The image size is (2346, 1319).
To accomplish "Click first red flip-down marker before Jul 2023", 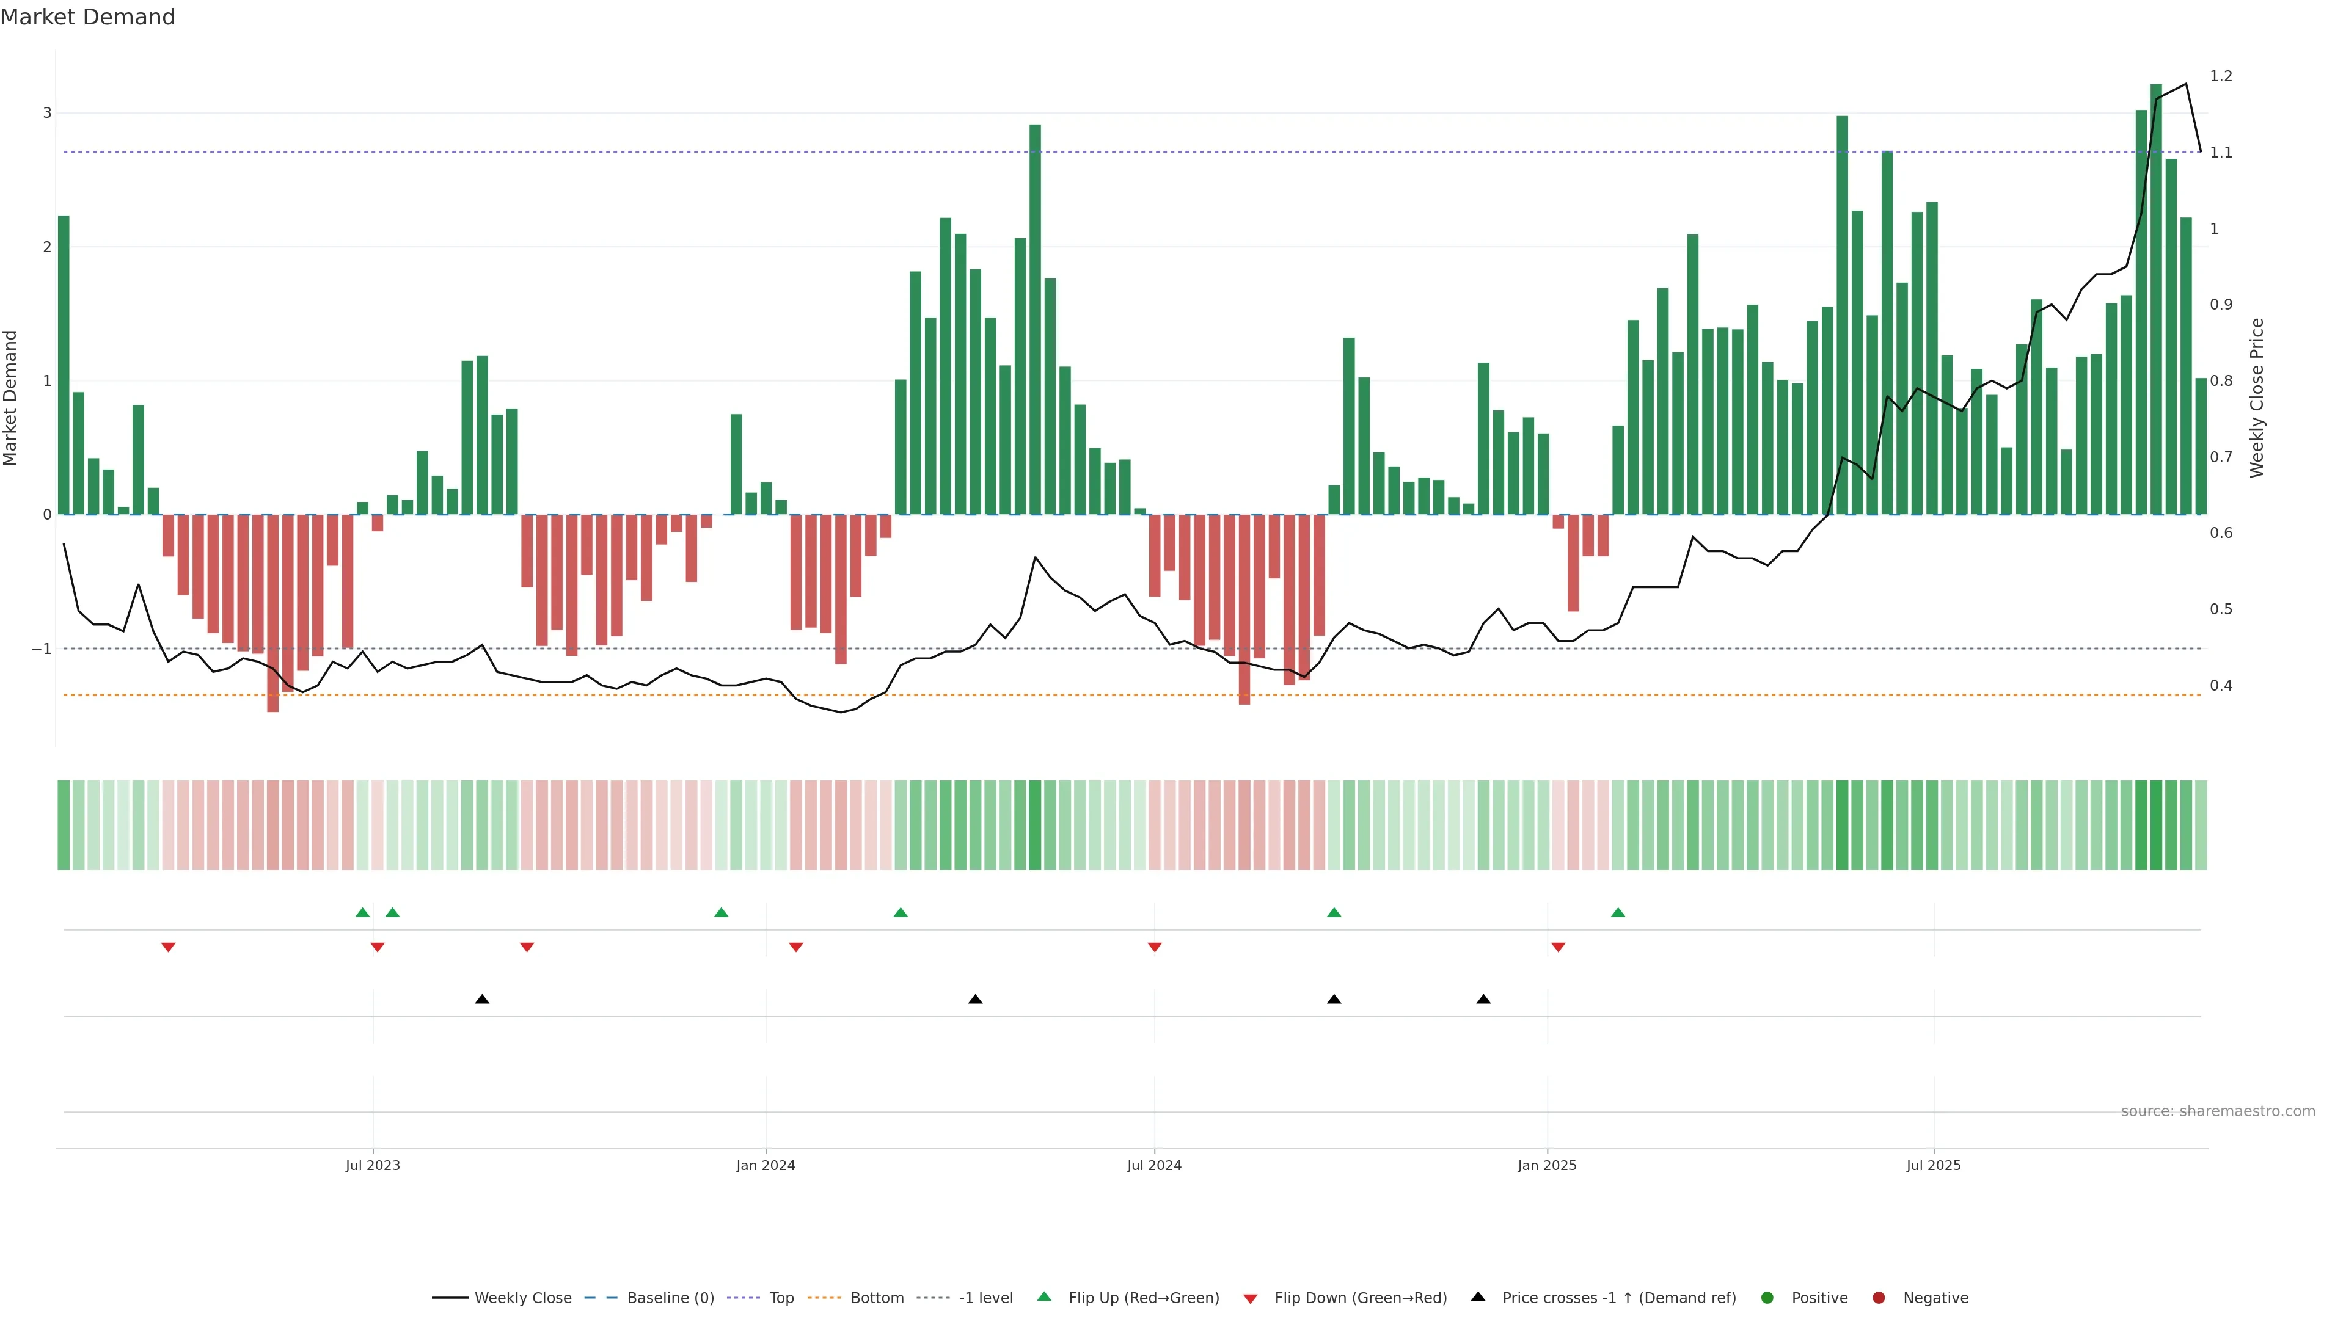I will click(x=167, y=948).
